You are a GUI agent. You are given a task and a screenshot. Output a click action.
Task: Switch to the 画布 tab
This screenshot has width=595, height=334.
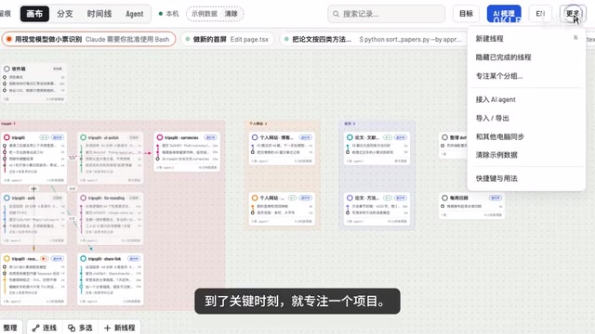34,14
